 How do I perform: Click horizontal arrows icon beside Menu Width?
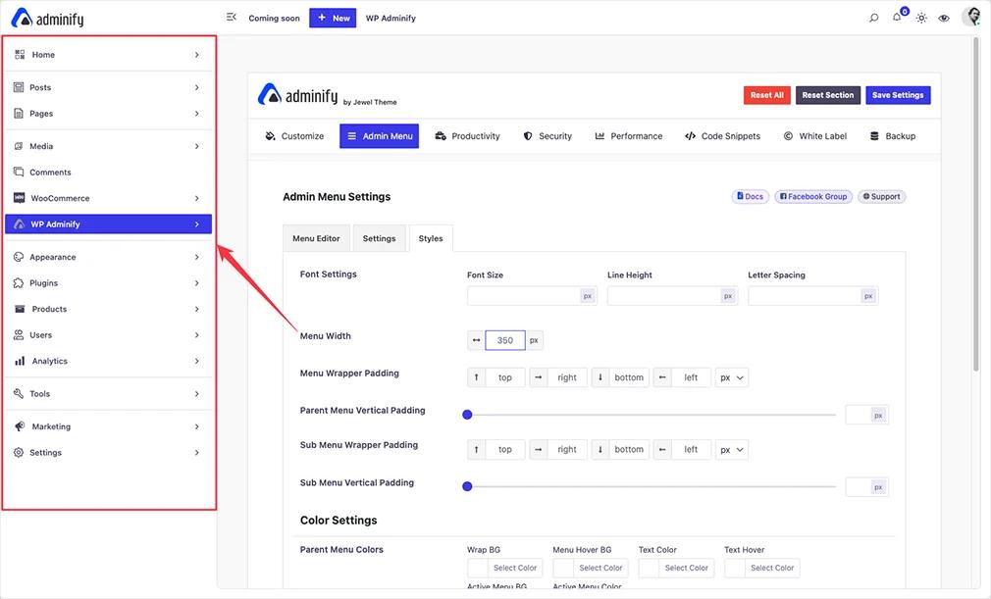pos(476,340)
